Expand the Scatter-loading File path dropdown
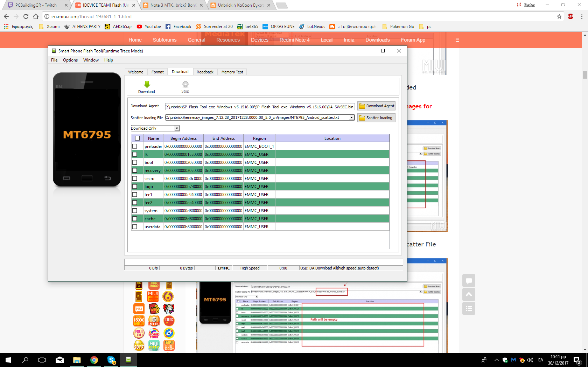 (x=351, y=118)
